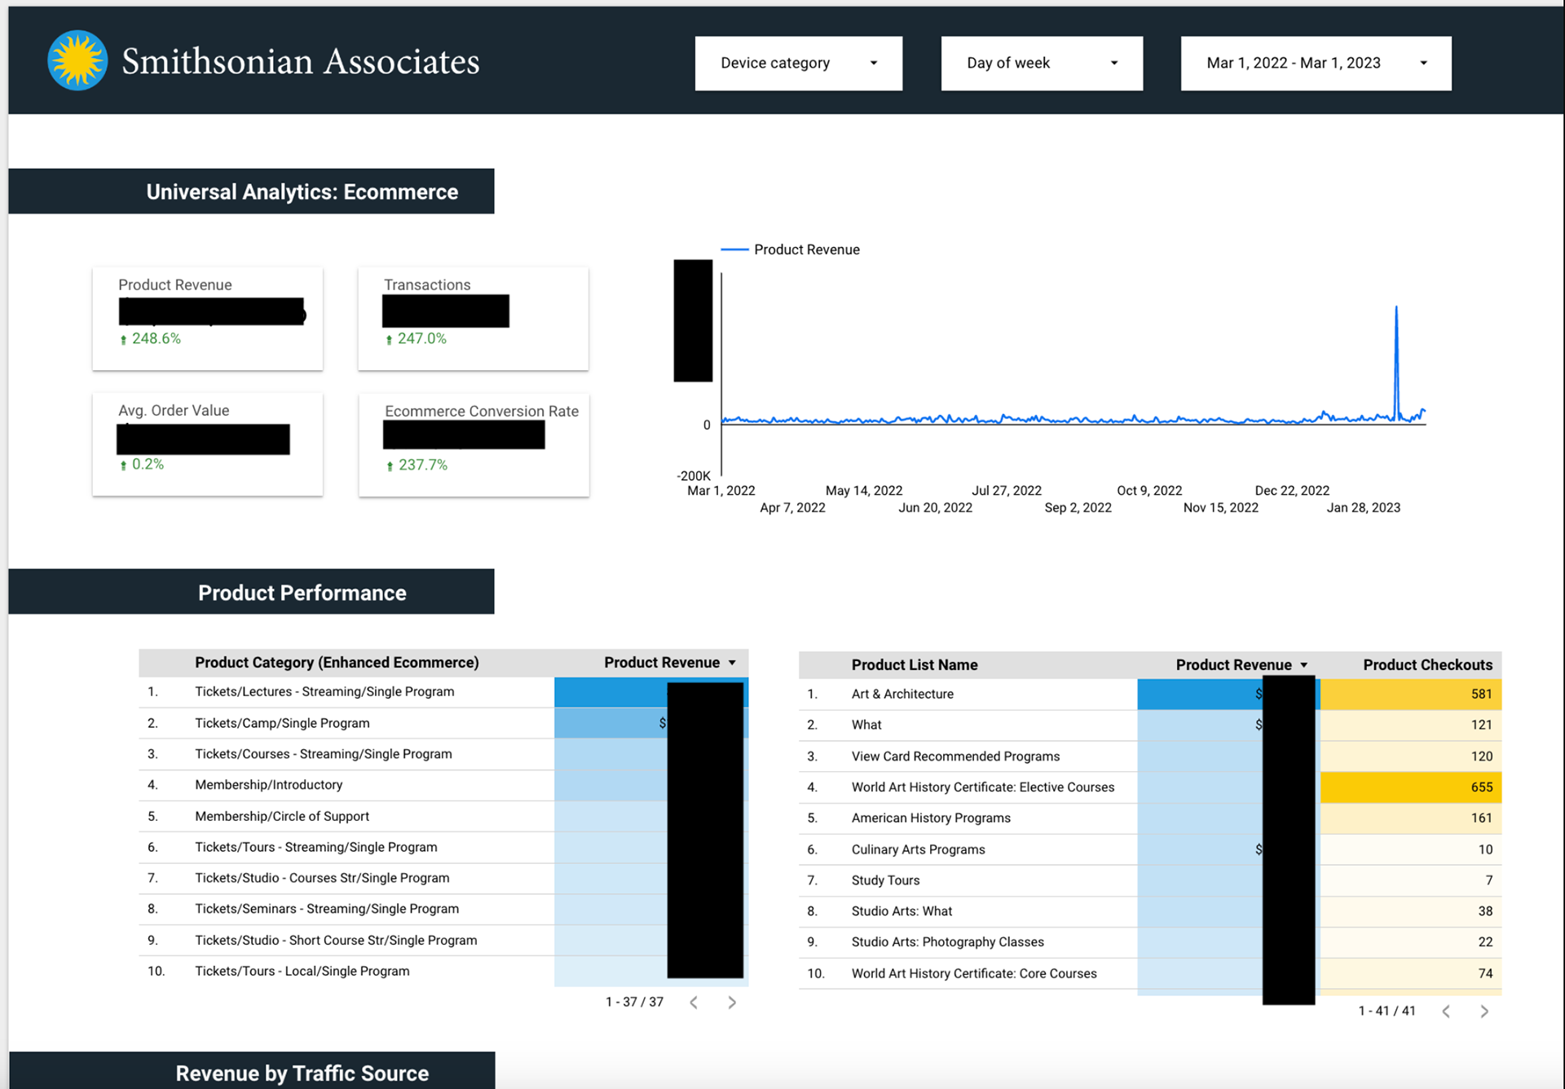
Task: Click the Avg. Order Value scorecard
Action: click(x=208, y=444)
